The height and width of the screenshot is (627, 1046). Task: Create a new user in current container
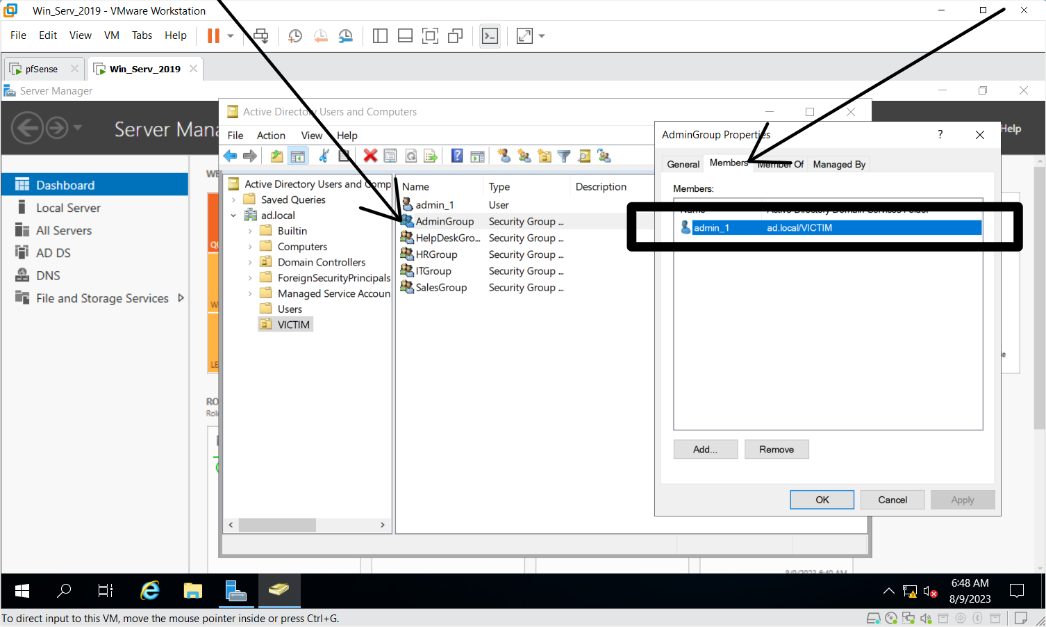pyautogui.click(x=504, y=156)
